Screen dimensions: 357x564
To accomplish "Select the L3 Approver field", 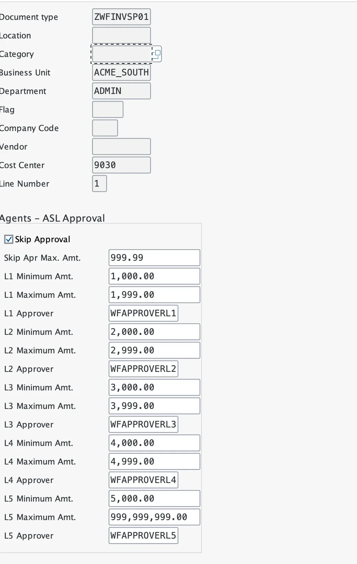I will (143, 424).
